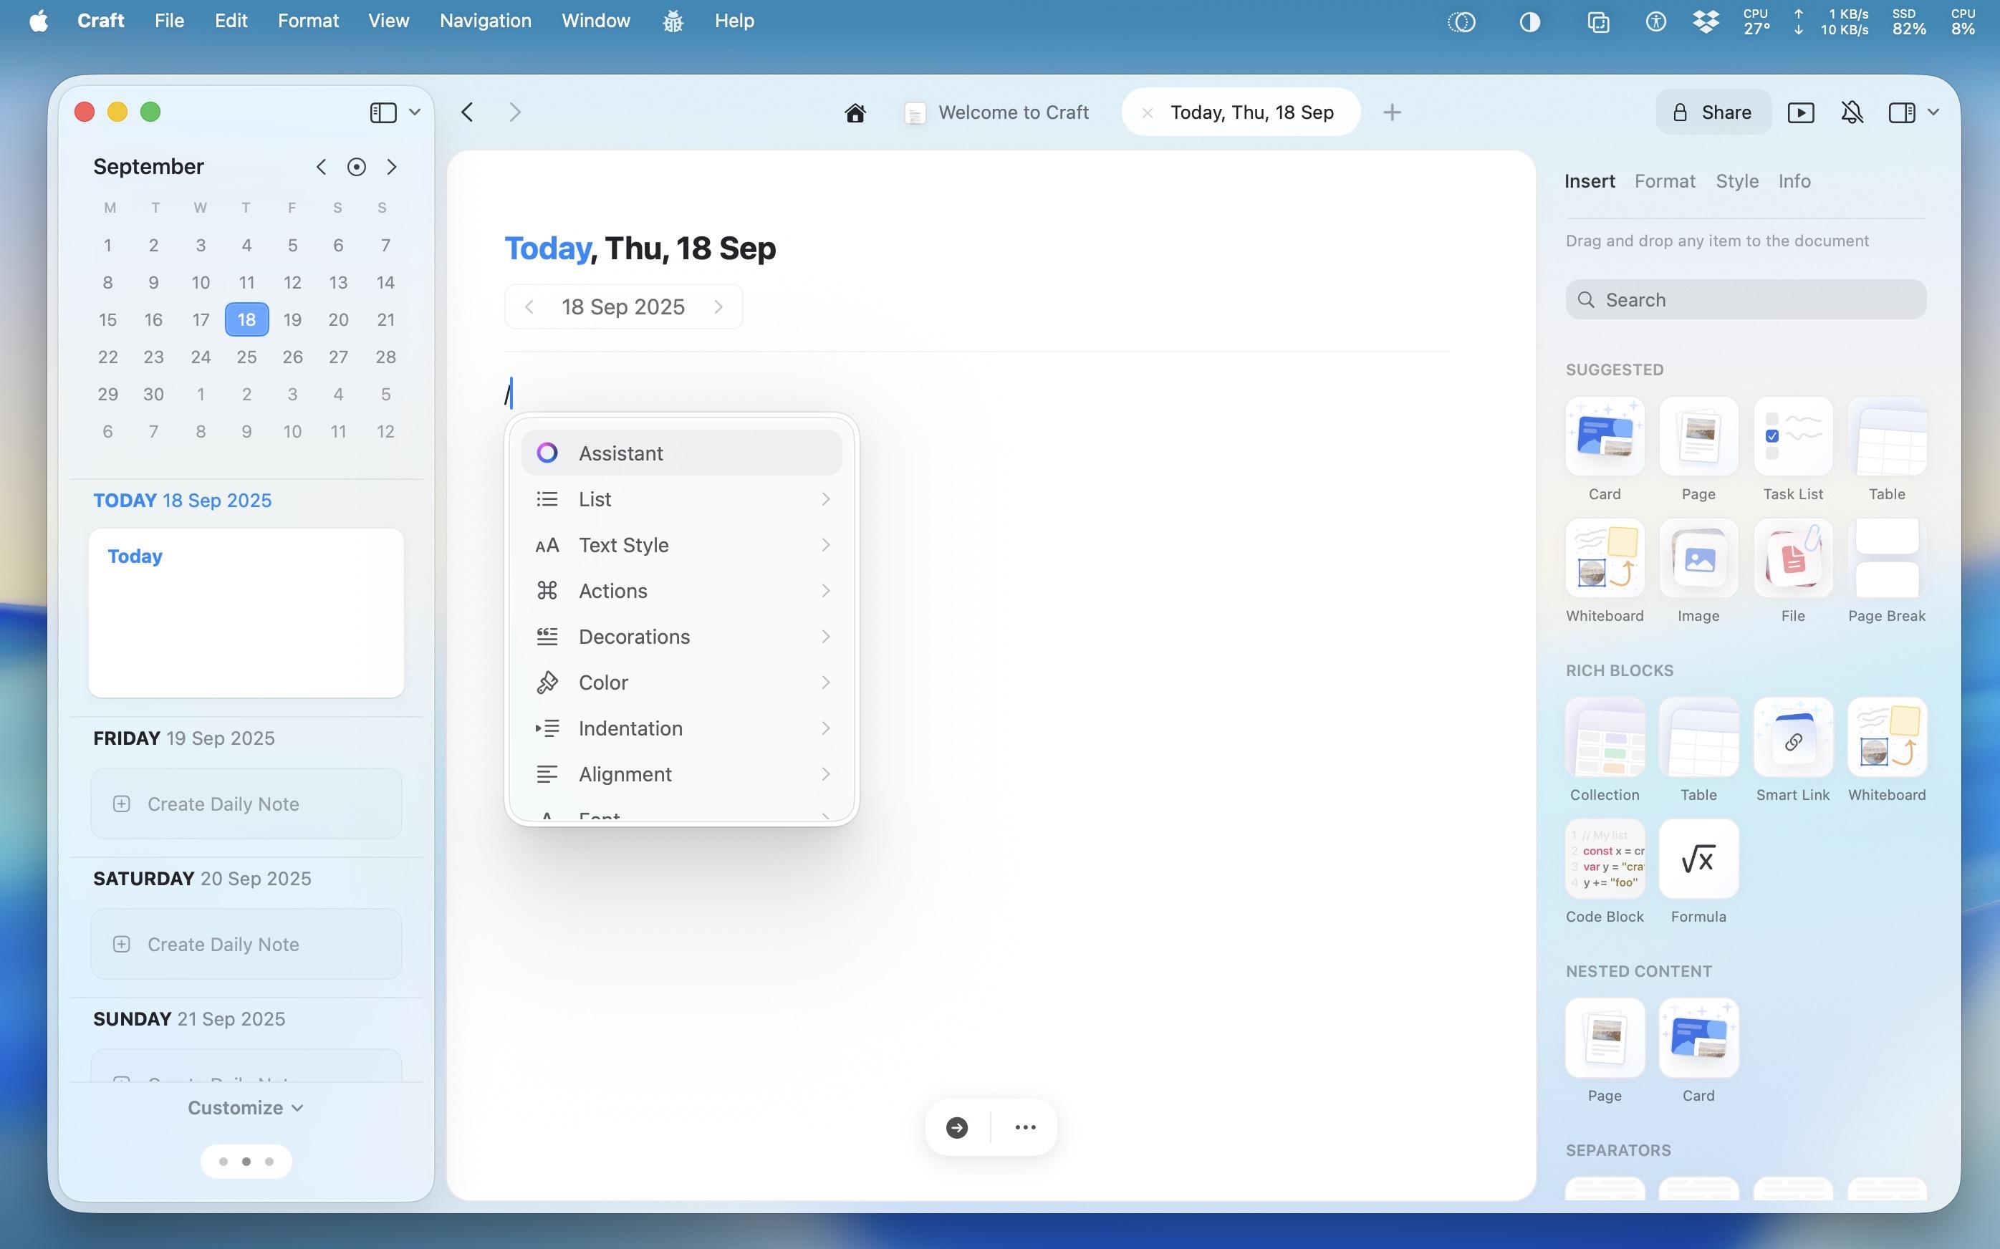Switch to the Info tab

pyautogui.click(x=1794, y=181)
